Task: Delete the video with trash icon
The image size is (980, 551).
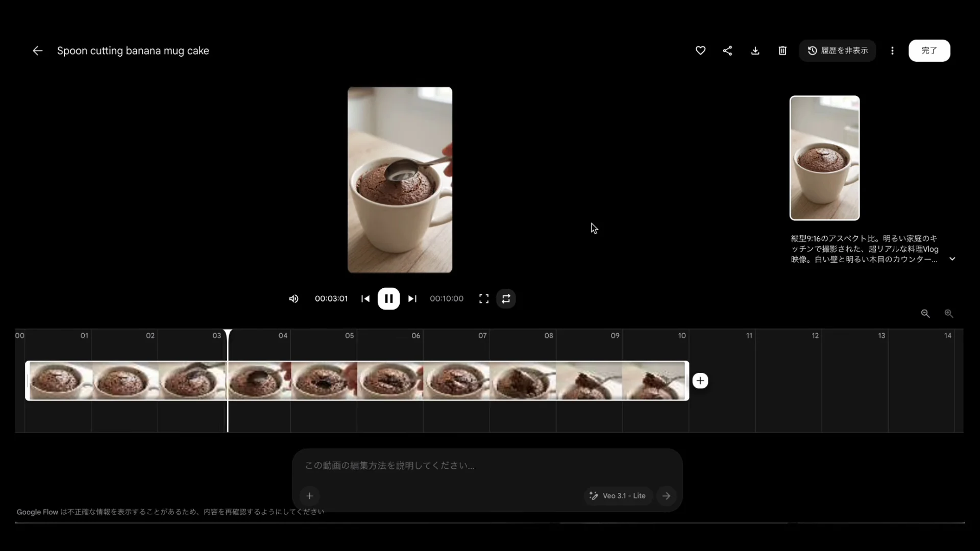Action: 782,51
